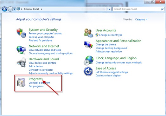The width and height of the screenshot is (166, 116).
Task: Expand arrow before Control Panel breadcrumb
Action: click(22, 9)
